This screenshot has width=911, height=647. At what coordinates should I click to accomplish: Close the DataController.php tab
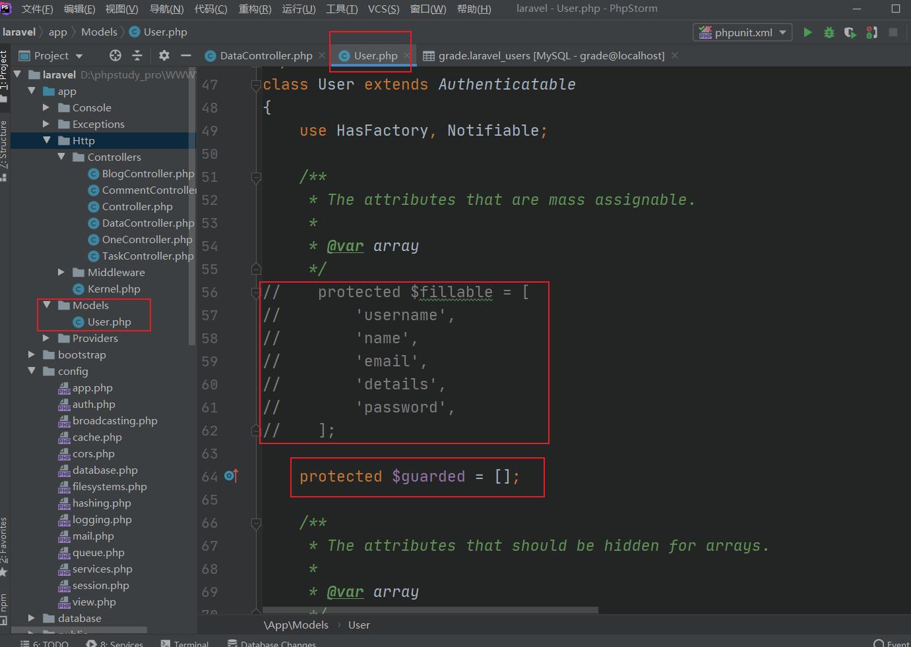(322, 55)
